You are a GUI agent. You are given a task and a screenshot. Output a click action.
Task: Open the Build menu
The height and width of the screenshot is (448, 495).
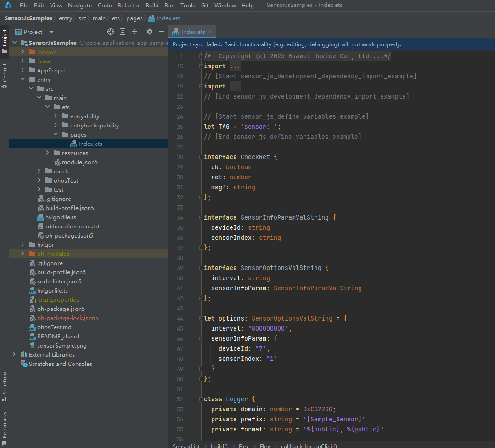152,6
